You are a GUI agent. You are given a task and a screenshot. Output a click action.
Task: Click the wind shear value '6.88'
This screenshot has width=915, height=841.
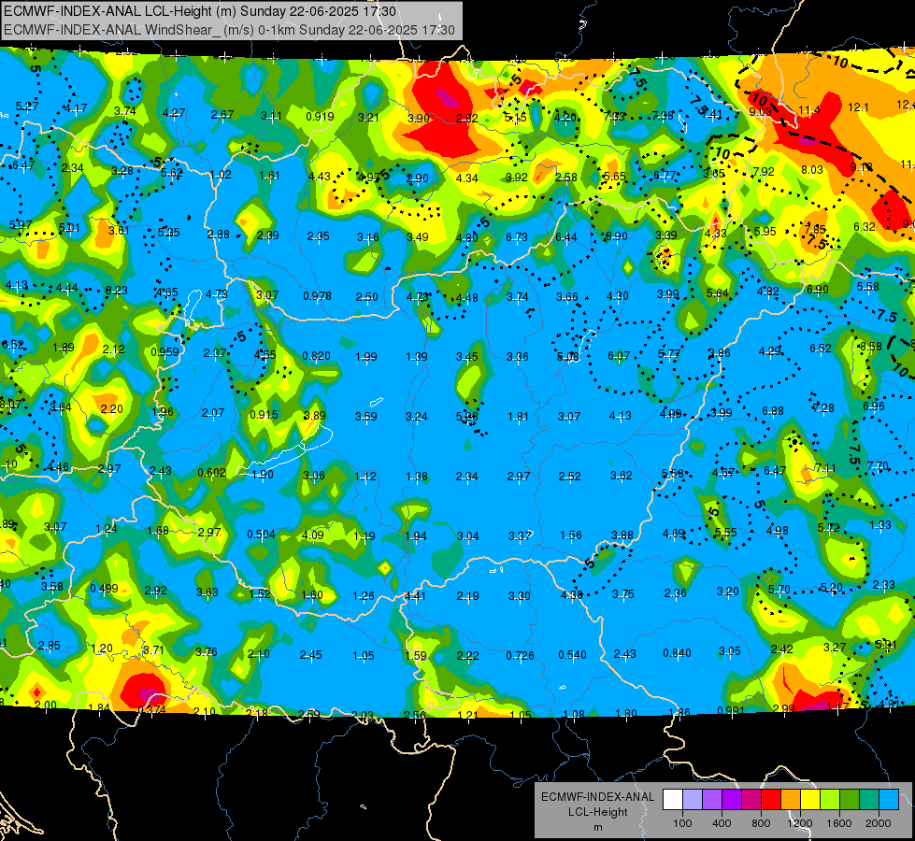click(773, 411)
